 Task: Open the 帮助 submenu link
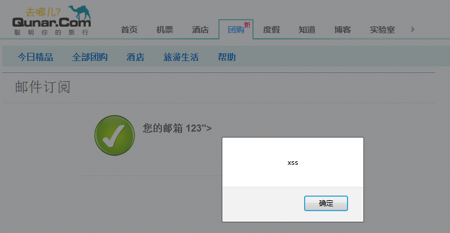click(x=226, y=57)
